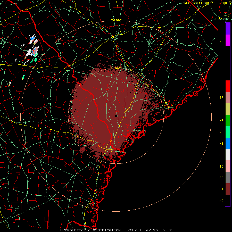Click the "BD" legend label
This screenshot has width=232, height=232.
[221, 109]
